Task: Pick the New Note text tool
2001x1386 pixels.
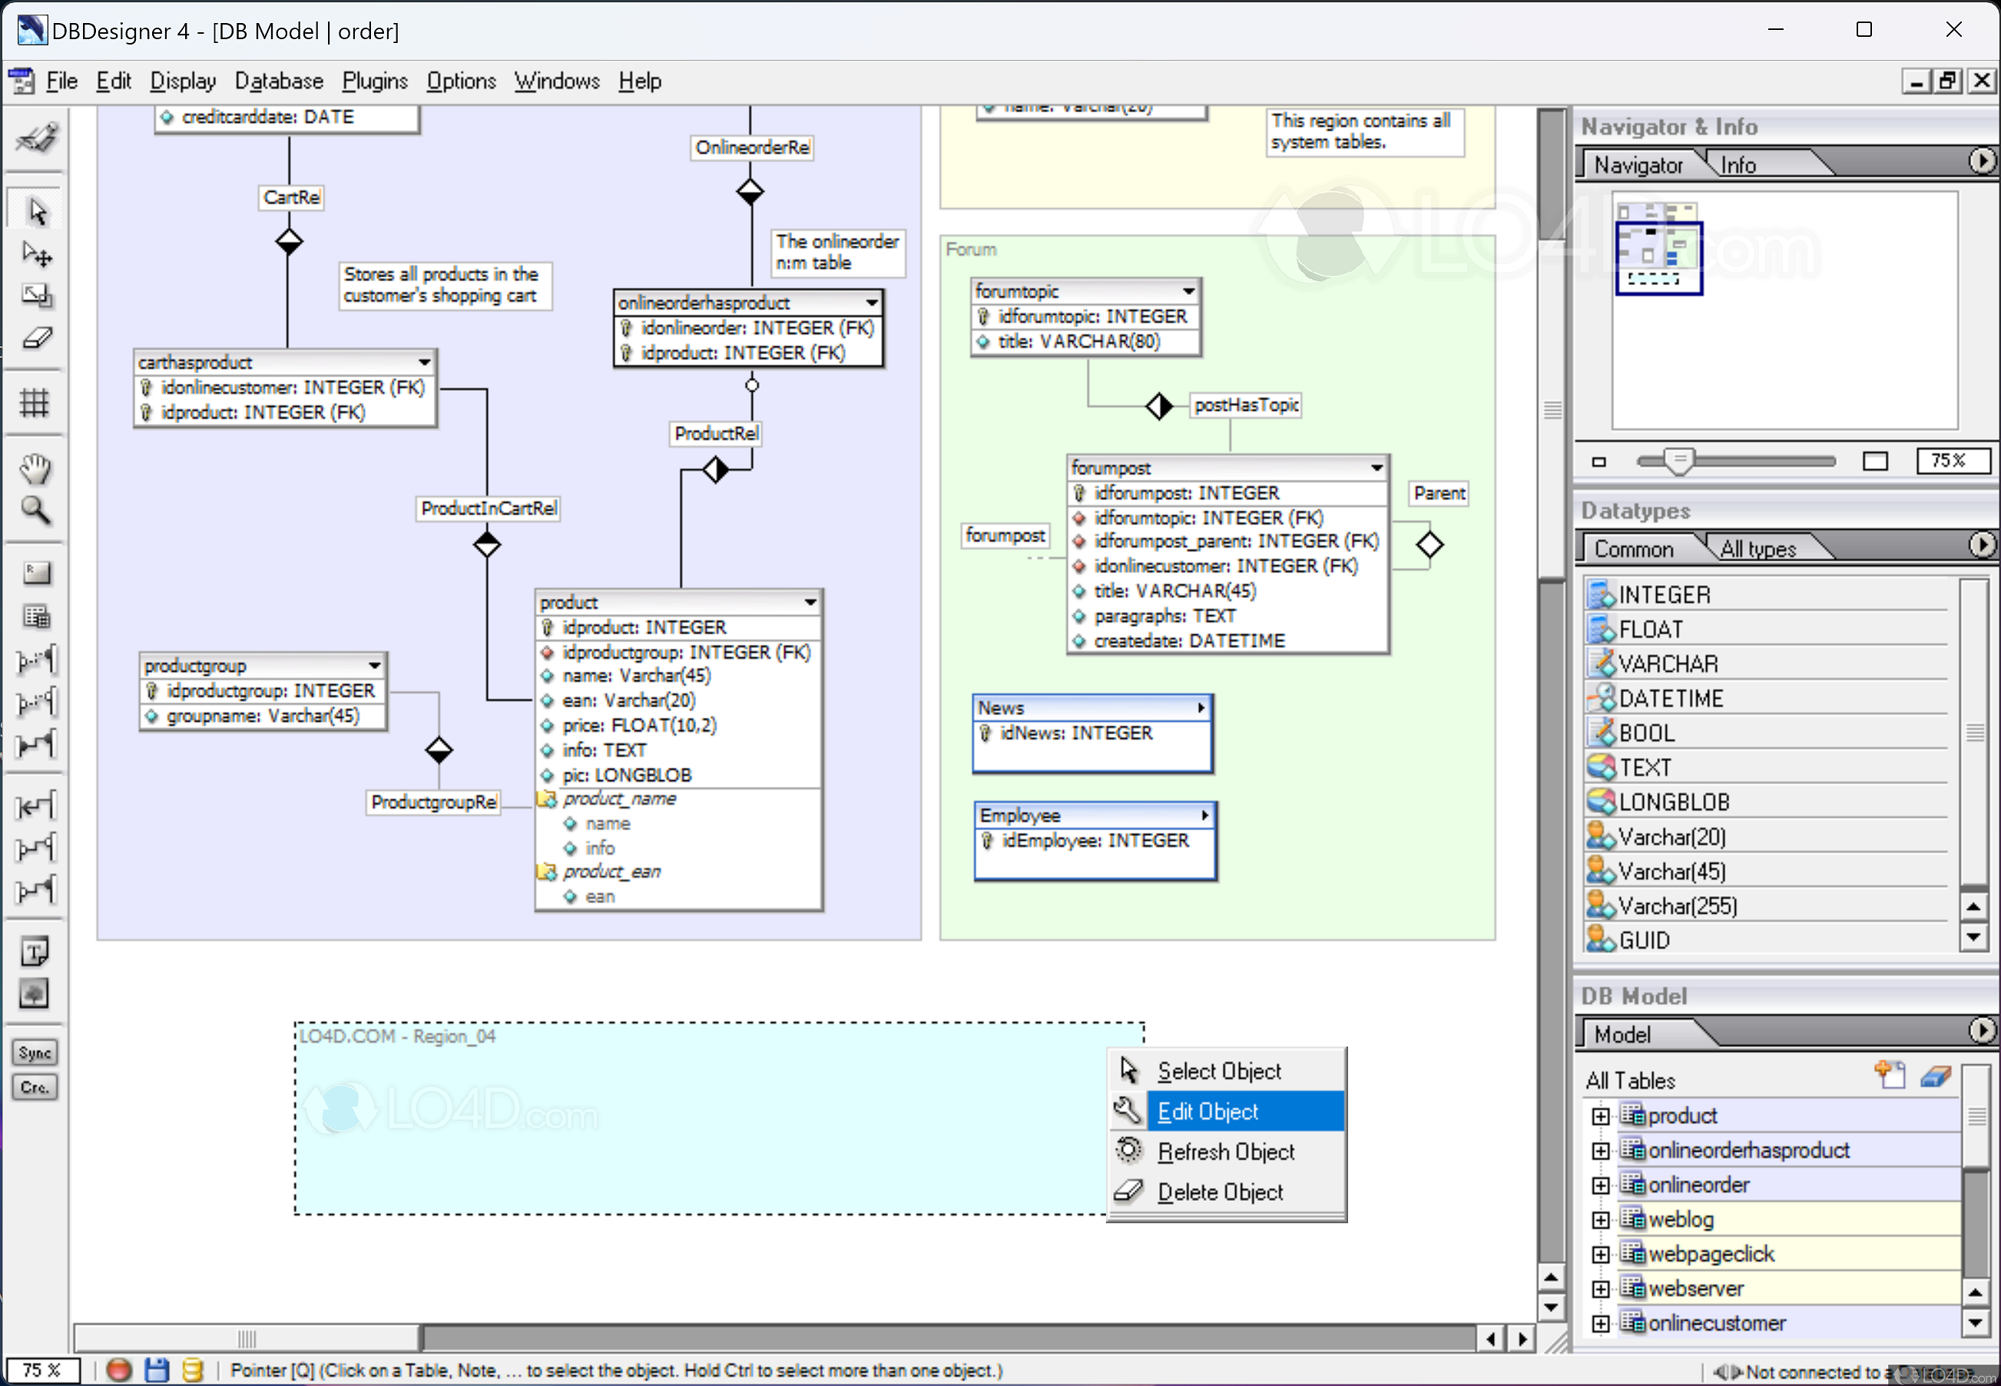Action: pyautogui.click(x=35, y=952)
